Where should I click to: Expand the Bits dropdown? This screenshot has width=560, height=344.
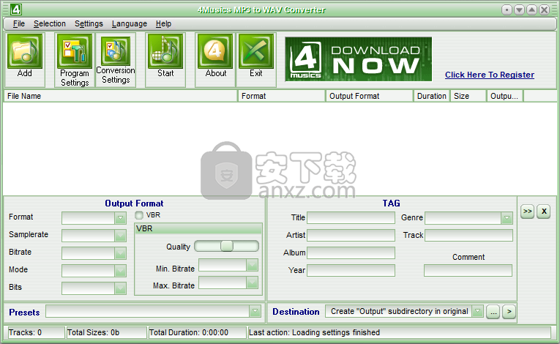(x=120, y=288)
